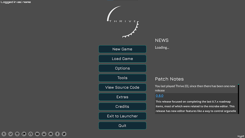Screen dimensions: 245x138
Task: Open the GitHub icon link
Action: (31, 134)
